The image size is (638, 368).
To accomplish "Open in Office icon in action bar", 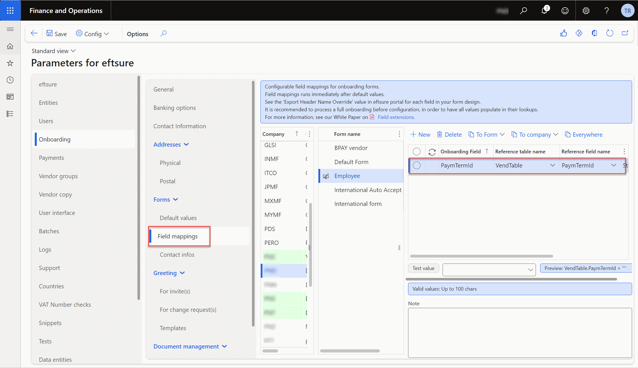I will [594, 33].
